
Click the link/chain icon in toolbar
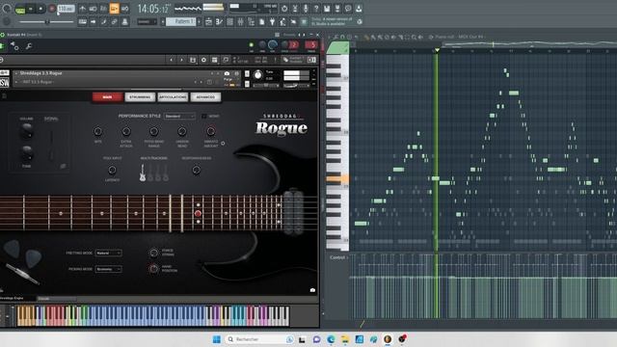click(x=114, y=21)
